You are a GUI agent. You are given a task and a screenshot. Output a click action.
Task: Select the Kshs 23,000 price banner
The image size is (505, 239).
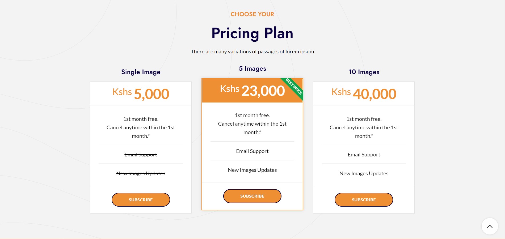(252, 91)
